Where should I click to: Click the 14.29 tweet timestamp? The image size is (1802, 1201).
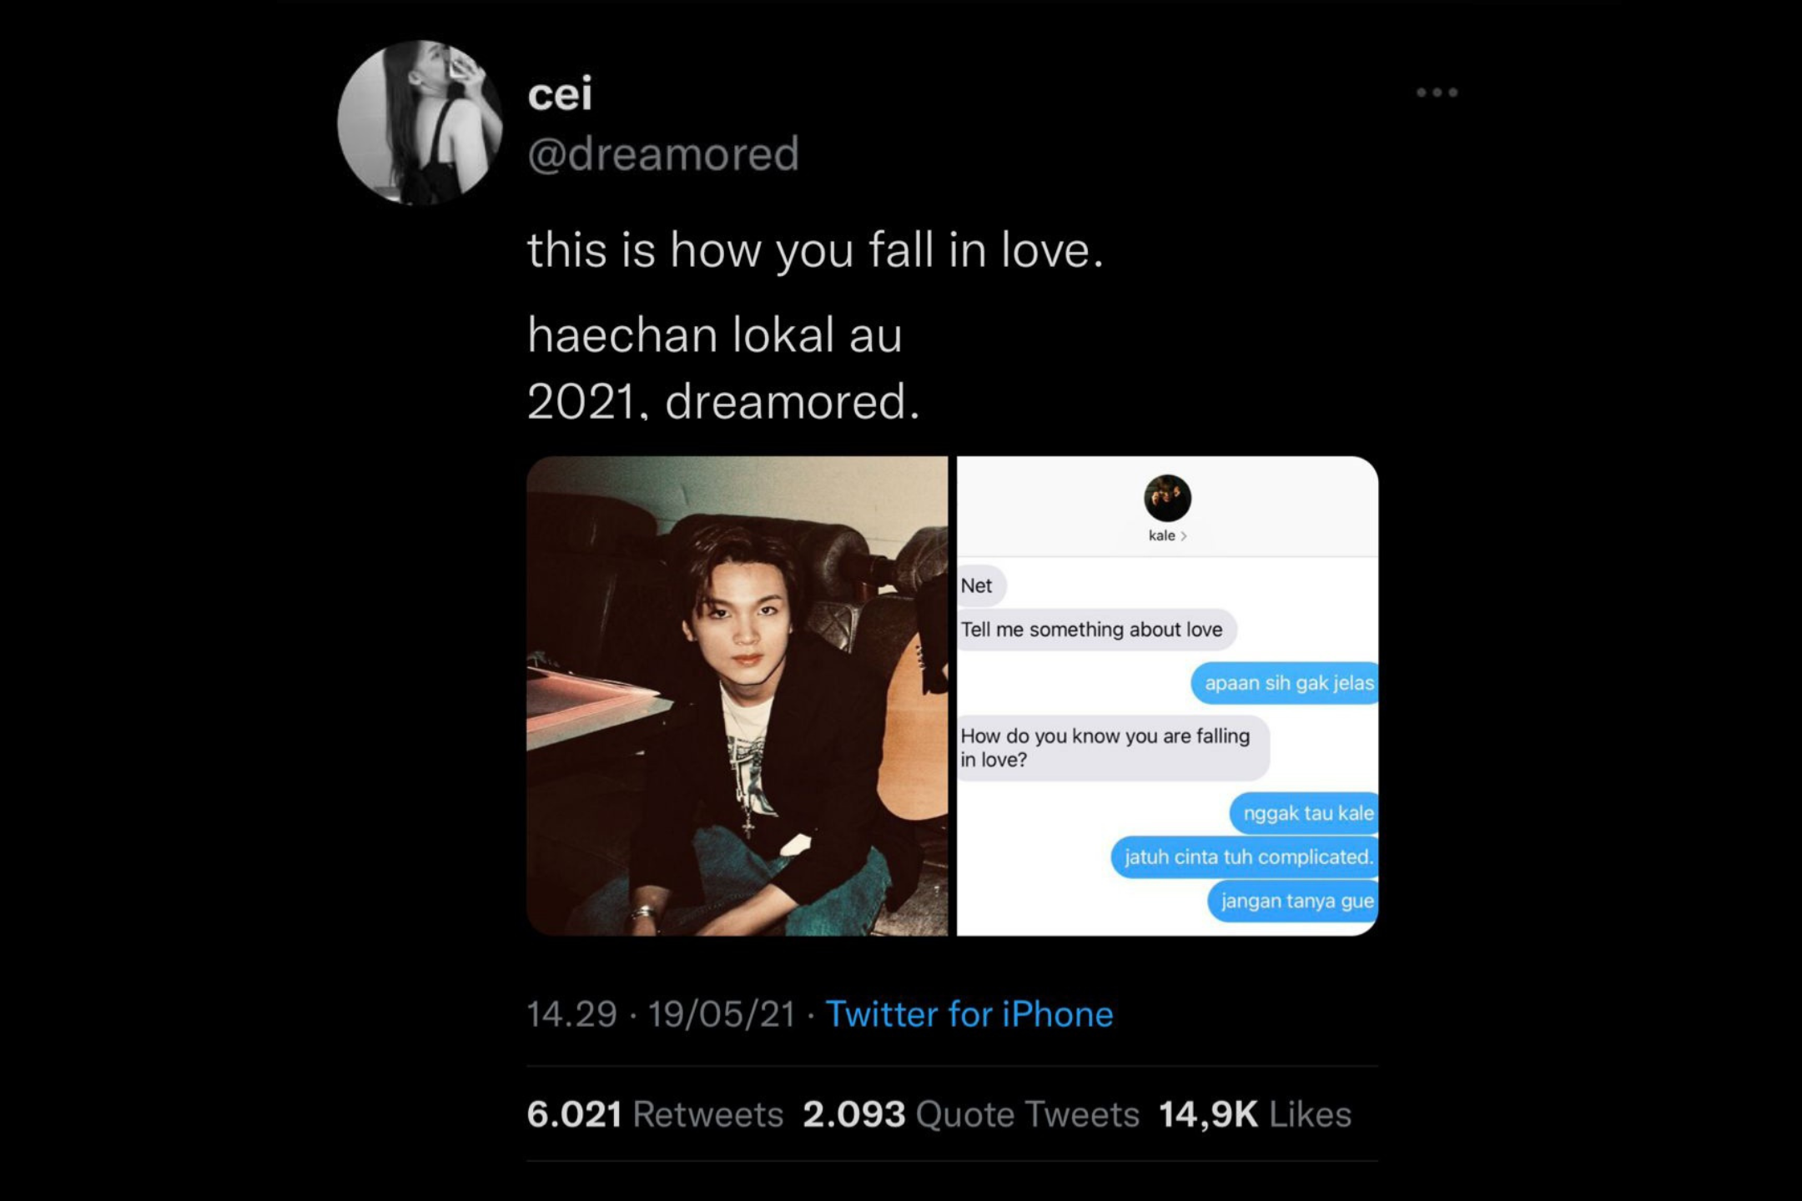(x=571, y=1014)
